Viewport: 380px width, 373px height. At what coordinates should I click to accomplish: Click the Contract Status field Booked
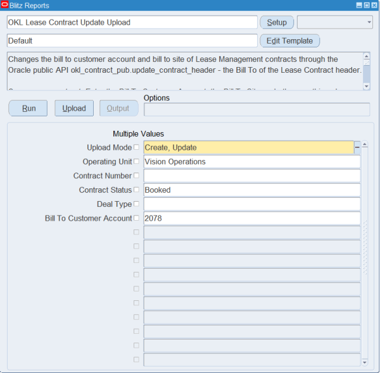click(252, 190)
